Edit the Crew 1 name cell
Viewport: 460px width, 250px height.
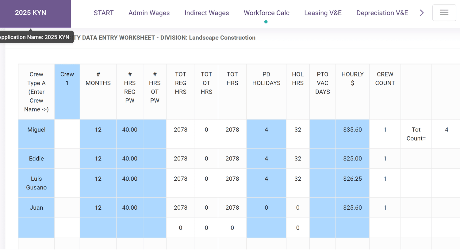[67, 92]
